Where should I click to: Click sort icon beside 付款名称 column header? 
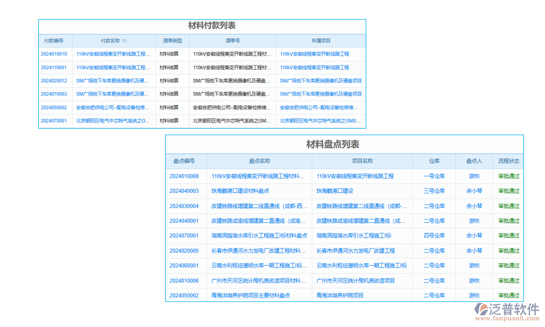(x=125, y=40)
